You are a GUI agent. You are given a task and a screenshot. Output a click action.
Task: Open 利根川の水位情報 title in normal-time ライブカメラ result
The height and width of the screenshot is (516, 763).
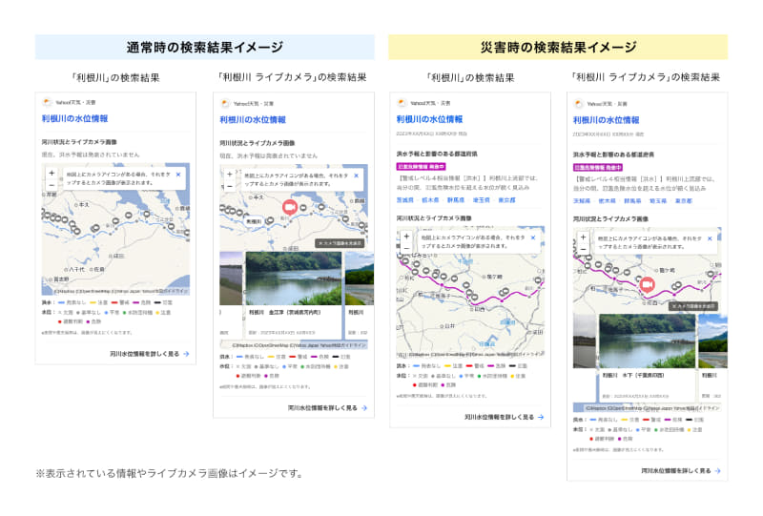point(253,120)
